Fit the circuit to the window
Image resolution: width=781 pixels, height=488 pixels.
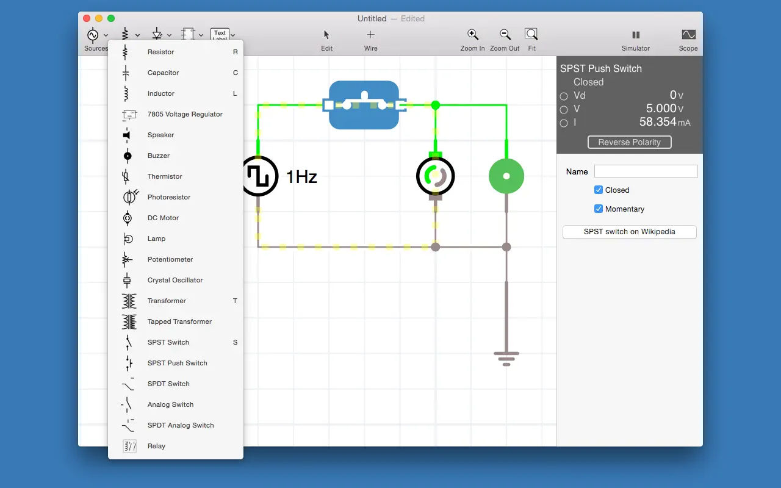click(x=531, y=35)
